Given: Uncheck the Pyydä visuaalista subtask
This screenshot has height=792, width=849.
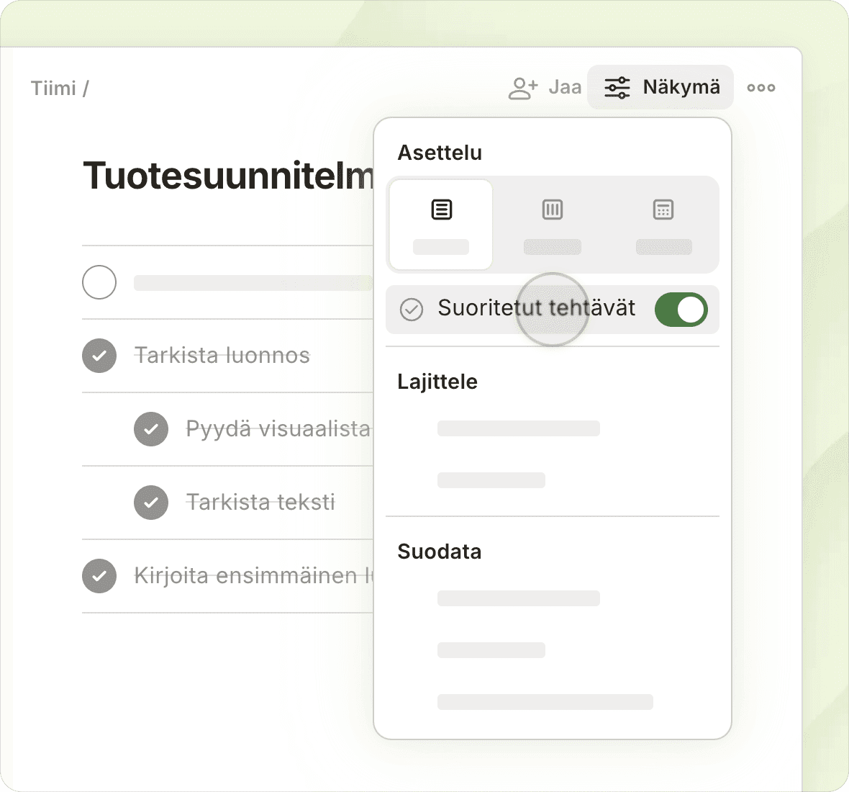Looking at the screenshot, I should point(151,429).
